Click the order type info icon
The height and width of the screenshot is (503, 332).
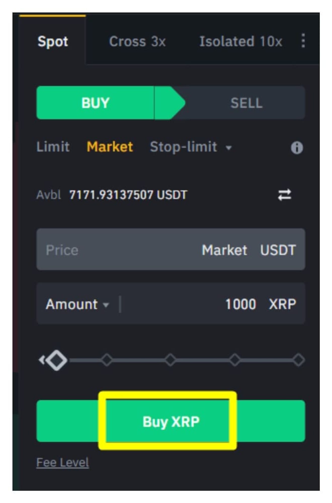(297, 147)
